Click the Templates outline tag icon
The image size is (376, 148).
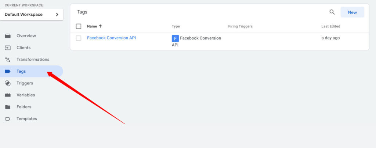tap(8, 119)
